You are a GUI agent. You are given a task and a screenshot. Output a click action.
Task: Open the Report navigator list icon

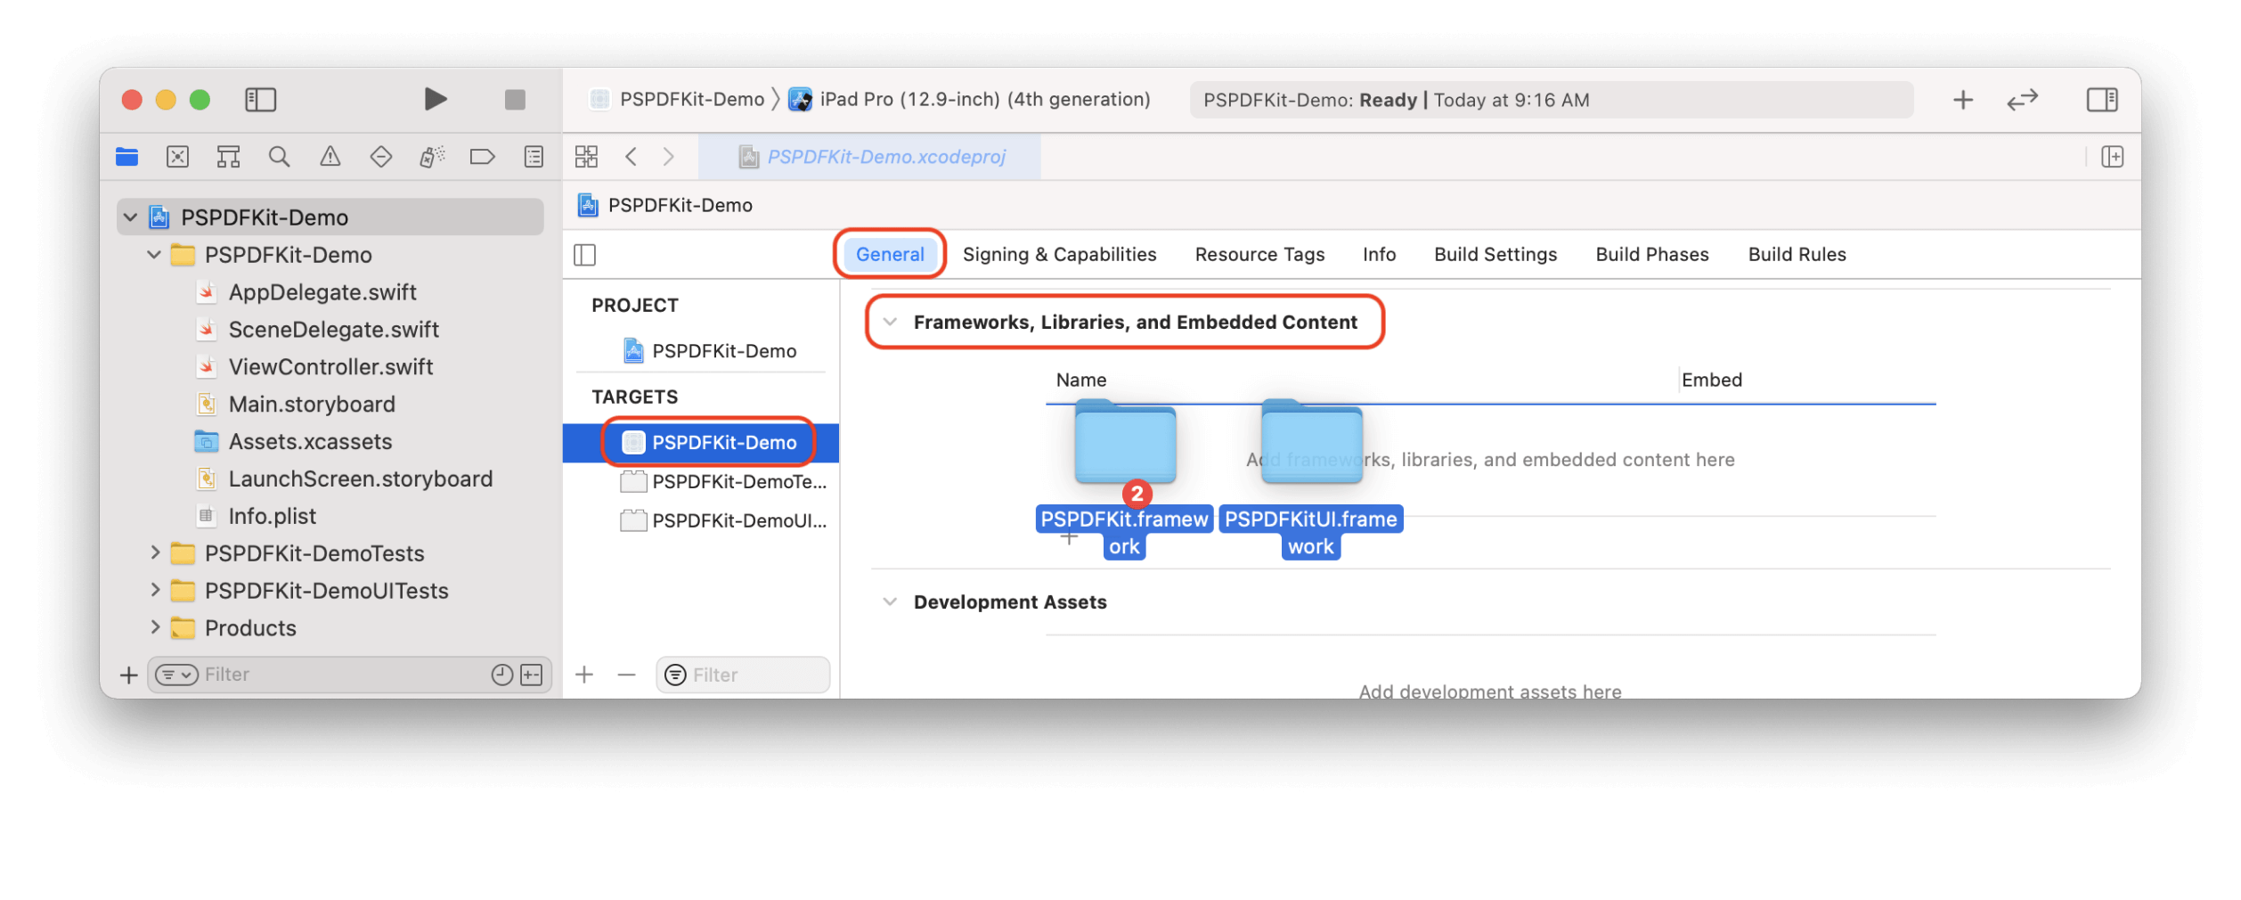(x=532, y=156)
